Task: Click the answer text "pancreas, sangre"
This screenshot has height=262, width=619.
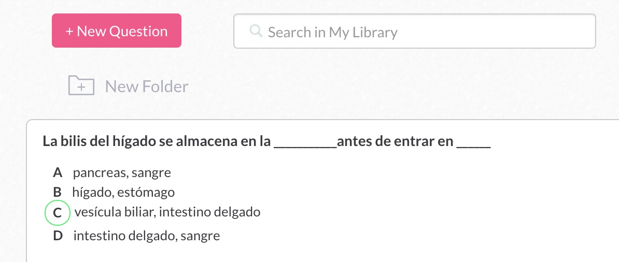Action: (x=122, y=172)
